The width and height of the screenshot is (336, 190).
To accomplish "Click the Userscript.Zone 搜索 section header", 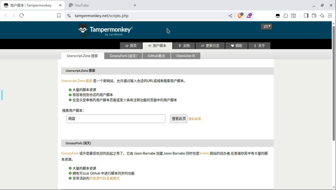I will (167, 71).
